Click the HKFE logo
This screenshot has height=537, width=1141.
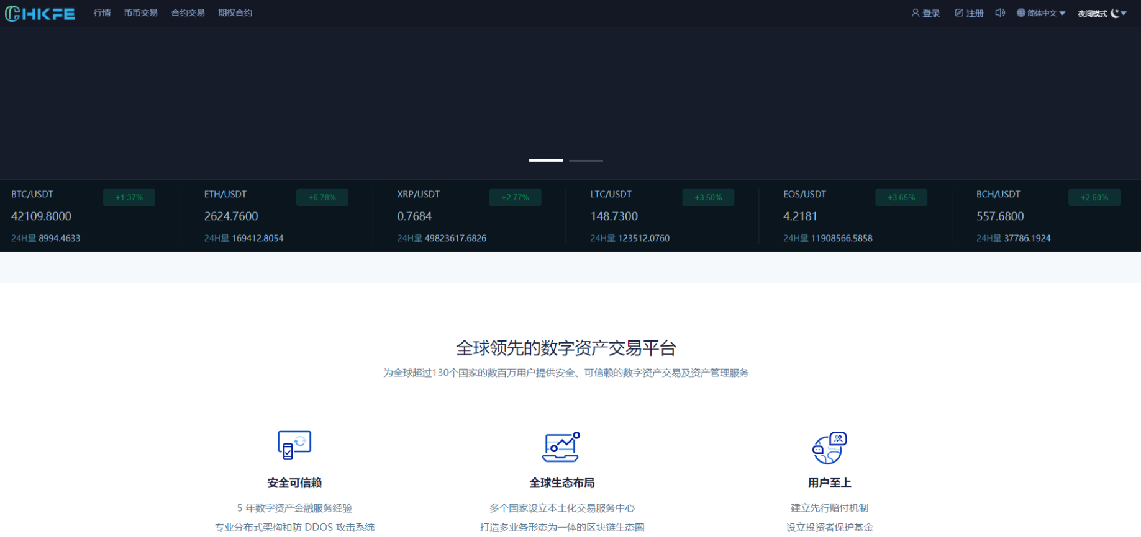40,14
